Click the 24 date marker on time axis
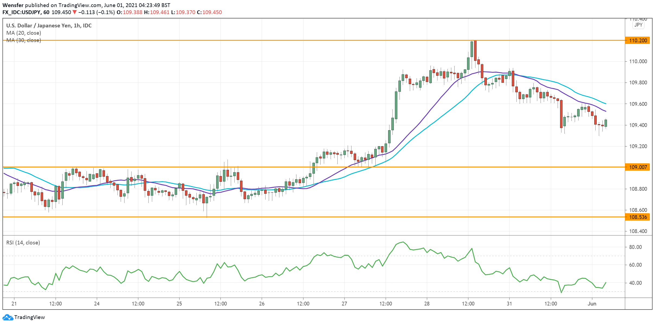655x325 pixels. (97, 304)
